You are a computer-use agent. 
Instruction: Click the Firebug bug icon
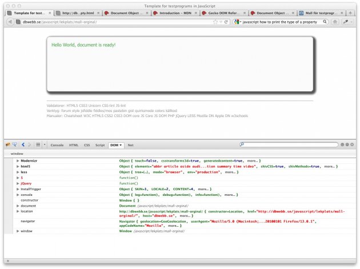pos(8,144)
